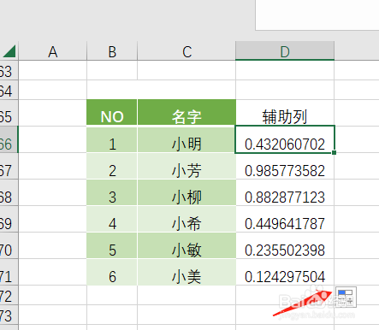The height and width of the screenshot is (330, 379).
Task: Select cell with value 0.449641787
Action: coord(285,219)
